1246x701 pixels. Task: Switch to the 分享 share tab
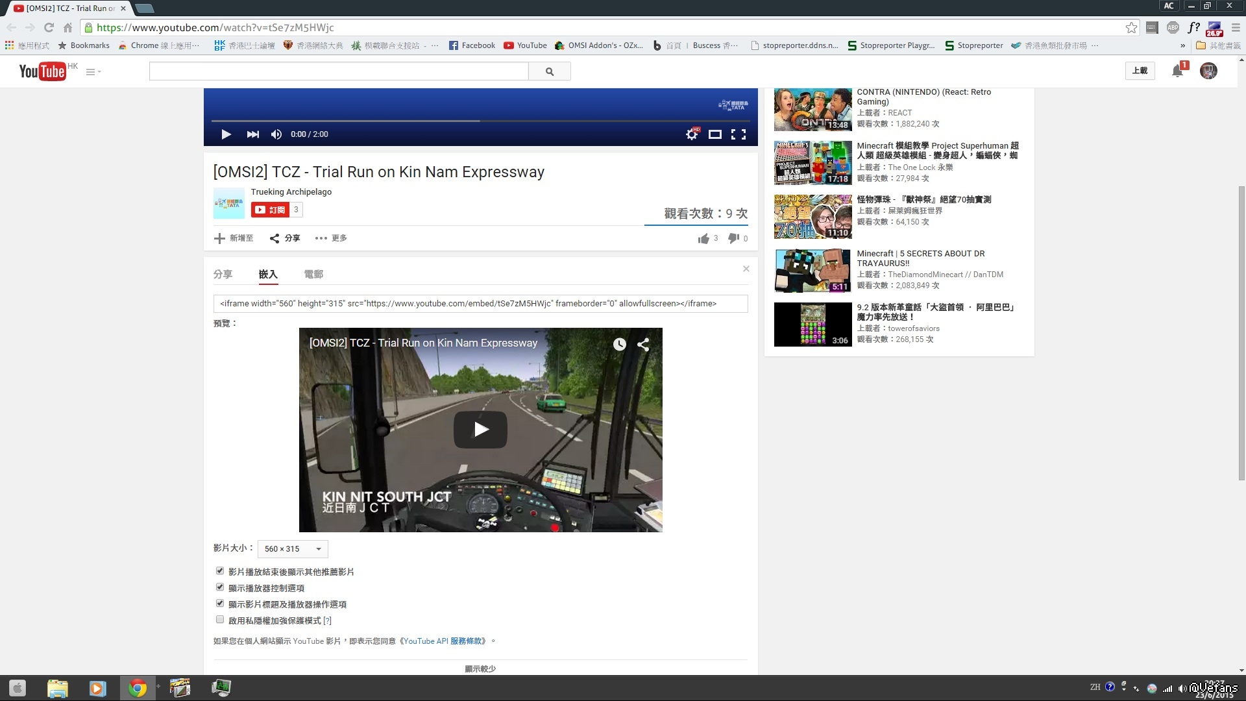223,274
